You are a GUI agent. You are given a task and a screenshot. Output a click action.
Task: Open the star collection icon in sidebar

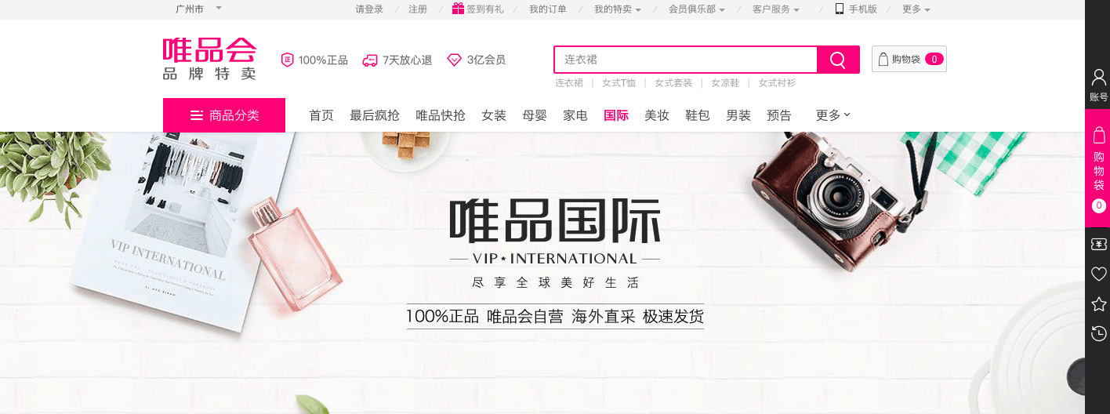[x=1098, y=303]
